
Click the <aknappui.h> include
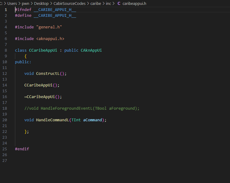tap(50, 39)
